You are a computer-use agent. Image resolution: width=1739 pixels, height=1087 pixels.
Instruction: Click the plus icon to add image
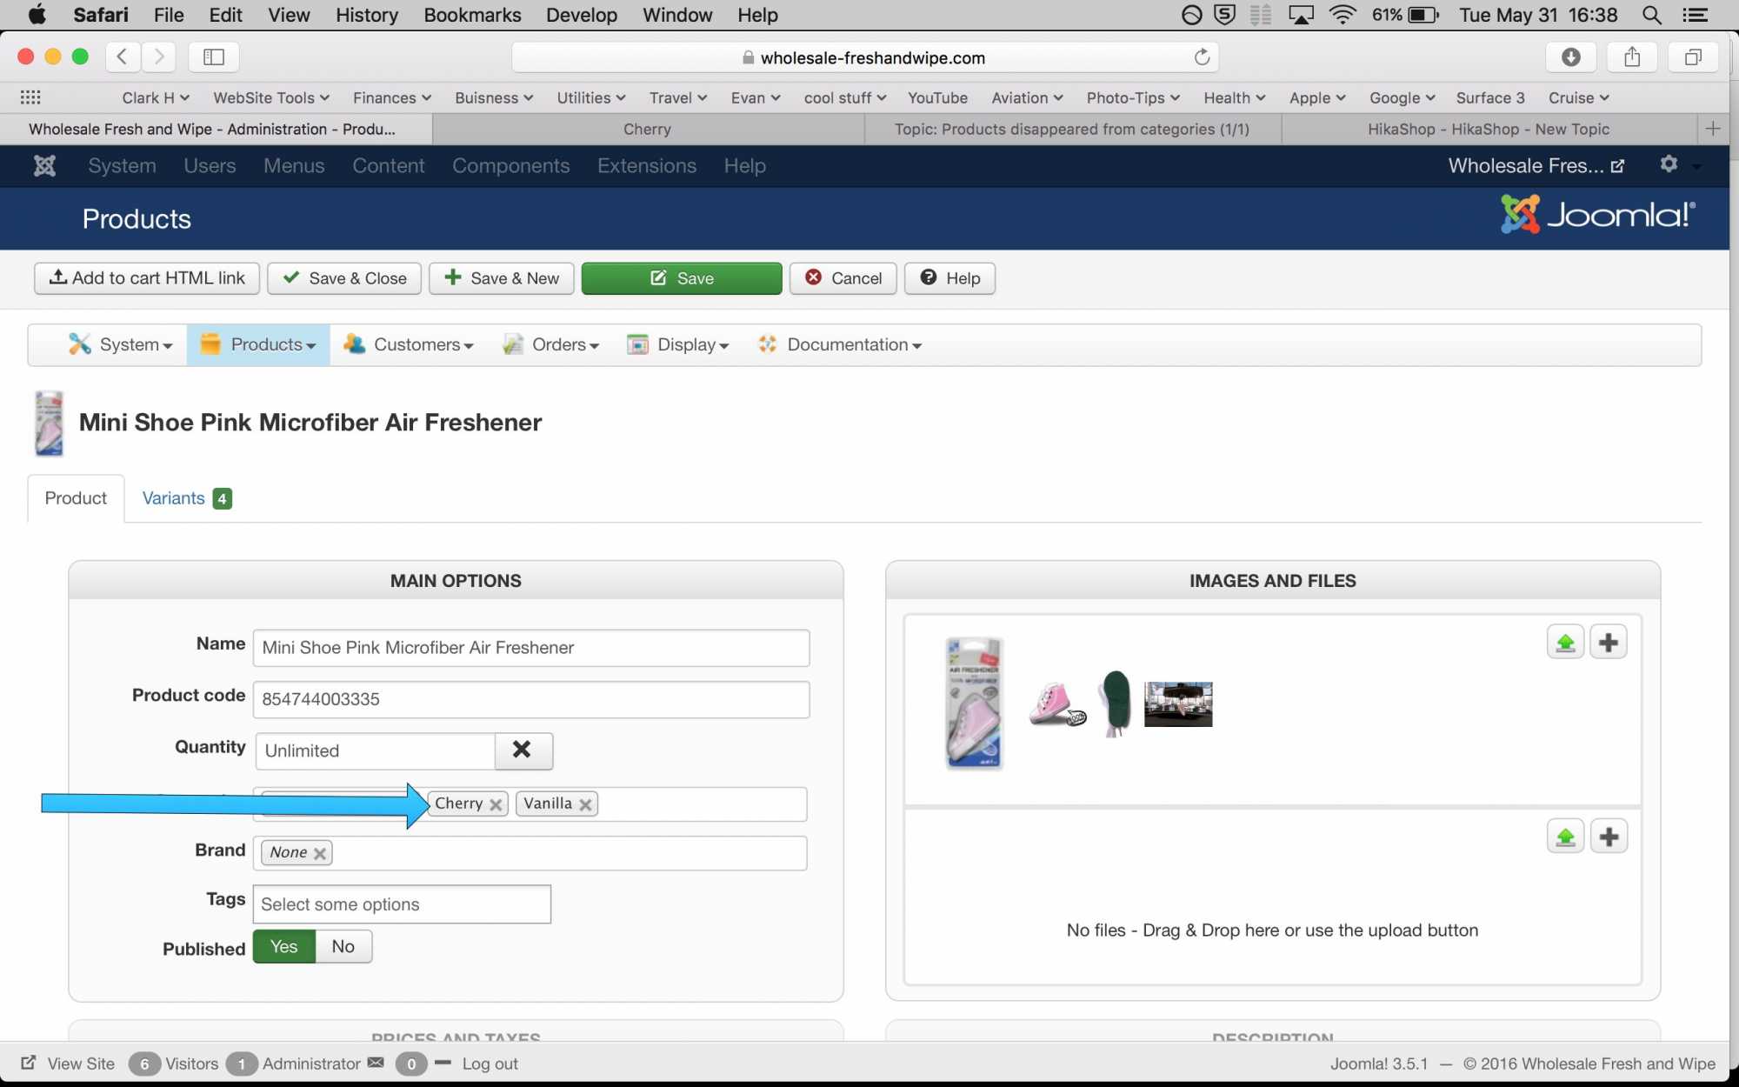pyautogui.click(x=1609, y=643)
